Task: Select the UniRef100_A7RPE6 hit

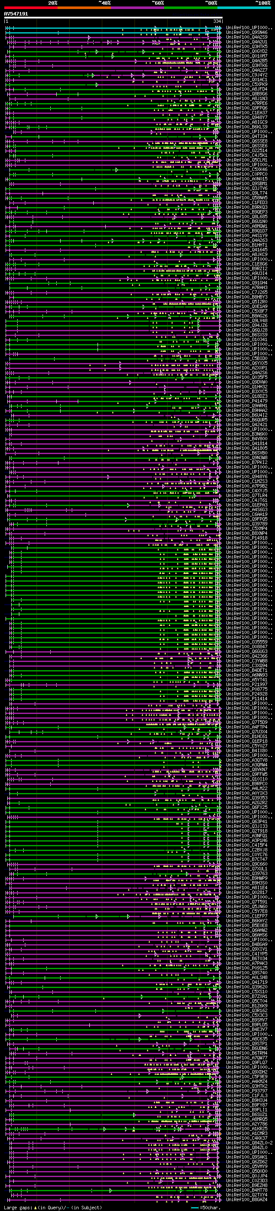Action: (247, 104)
